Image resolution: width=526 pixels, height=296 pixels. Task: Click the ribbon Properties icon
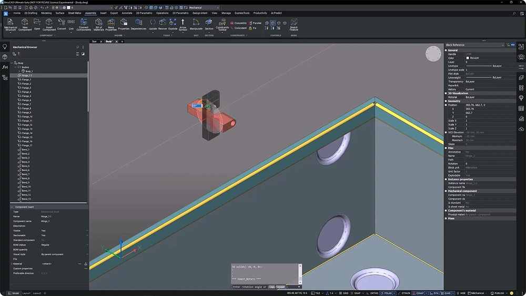[x=124, y=24]
